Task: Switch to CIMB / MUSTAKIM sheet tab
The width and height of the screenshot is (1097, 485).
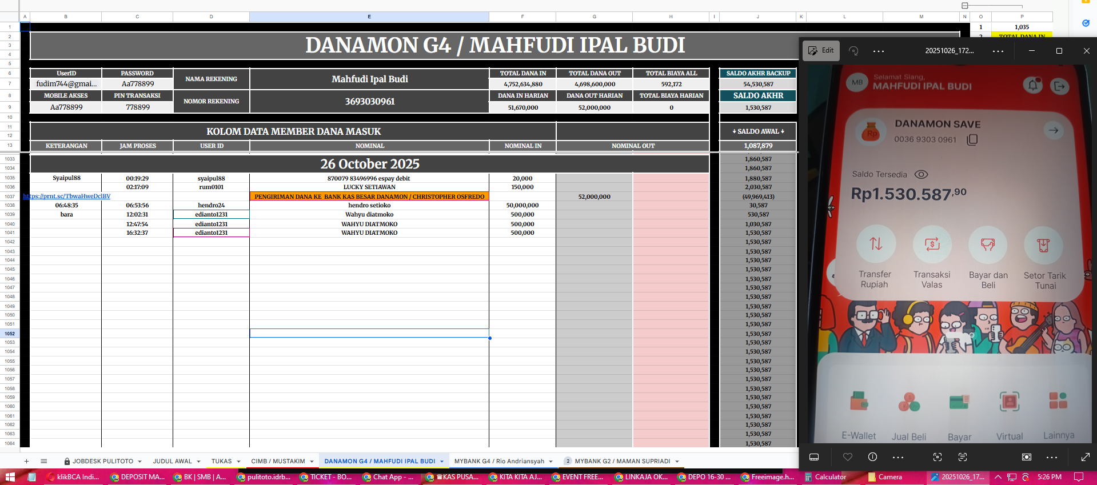Action: [x=278, y=461]
